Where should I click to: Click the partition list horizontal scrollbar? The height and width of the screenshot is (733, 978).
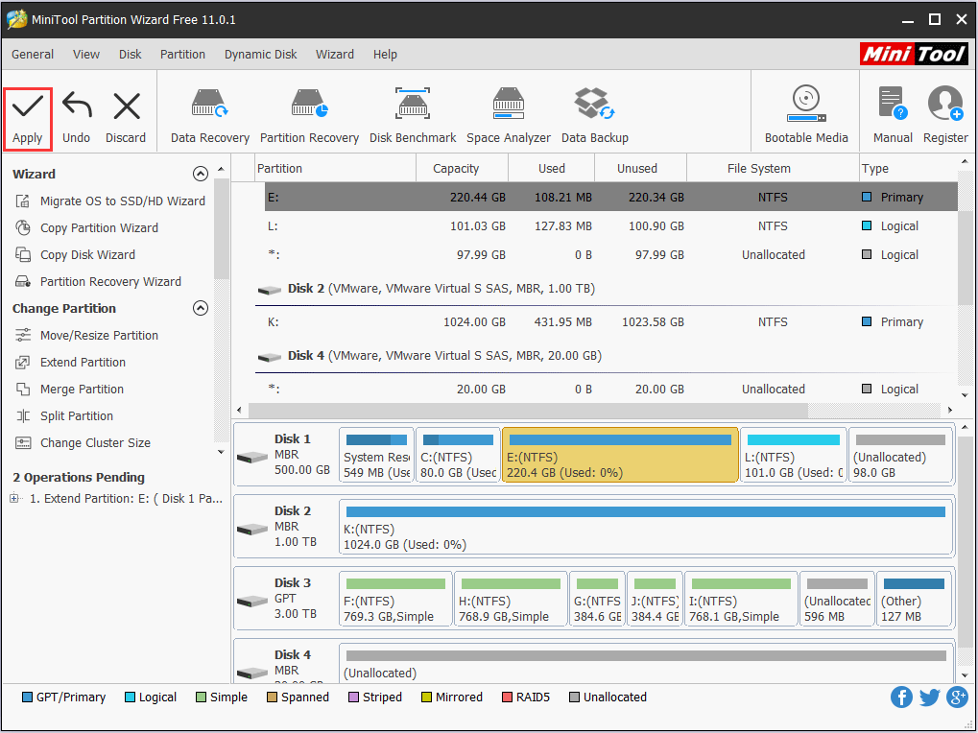(528, 410)
